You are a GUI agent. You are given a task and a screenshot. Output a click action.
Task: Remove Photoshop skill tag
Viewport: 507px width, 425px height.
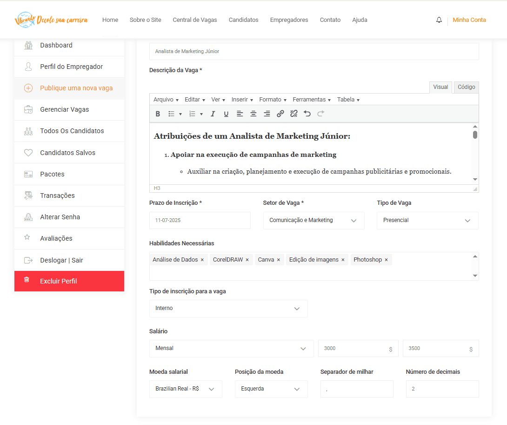386,260
